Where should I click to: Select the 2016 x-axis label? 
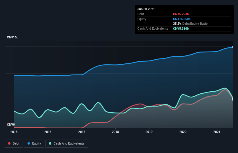(x=48, y=132)
